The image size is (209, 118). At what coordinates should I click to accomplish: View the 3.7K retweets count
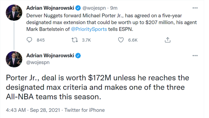pos(86,40)
